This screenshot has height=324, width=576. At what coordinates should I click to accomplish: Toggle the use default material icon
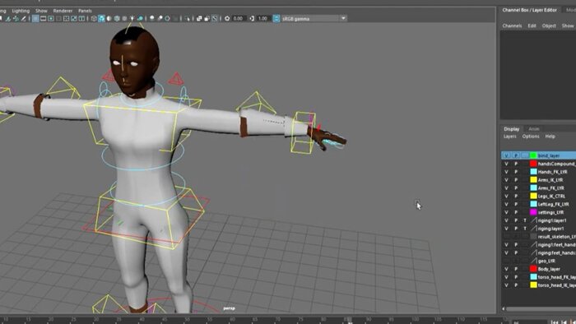(x=109, y=18)
